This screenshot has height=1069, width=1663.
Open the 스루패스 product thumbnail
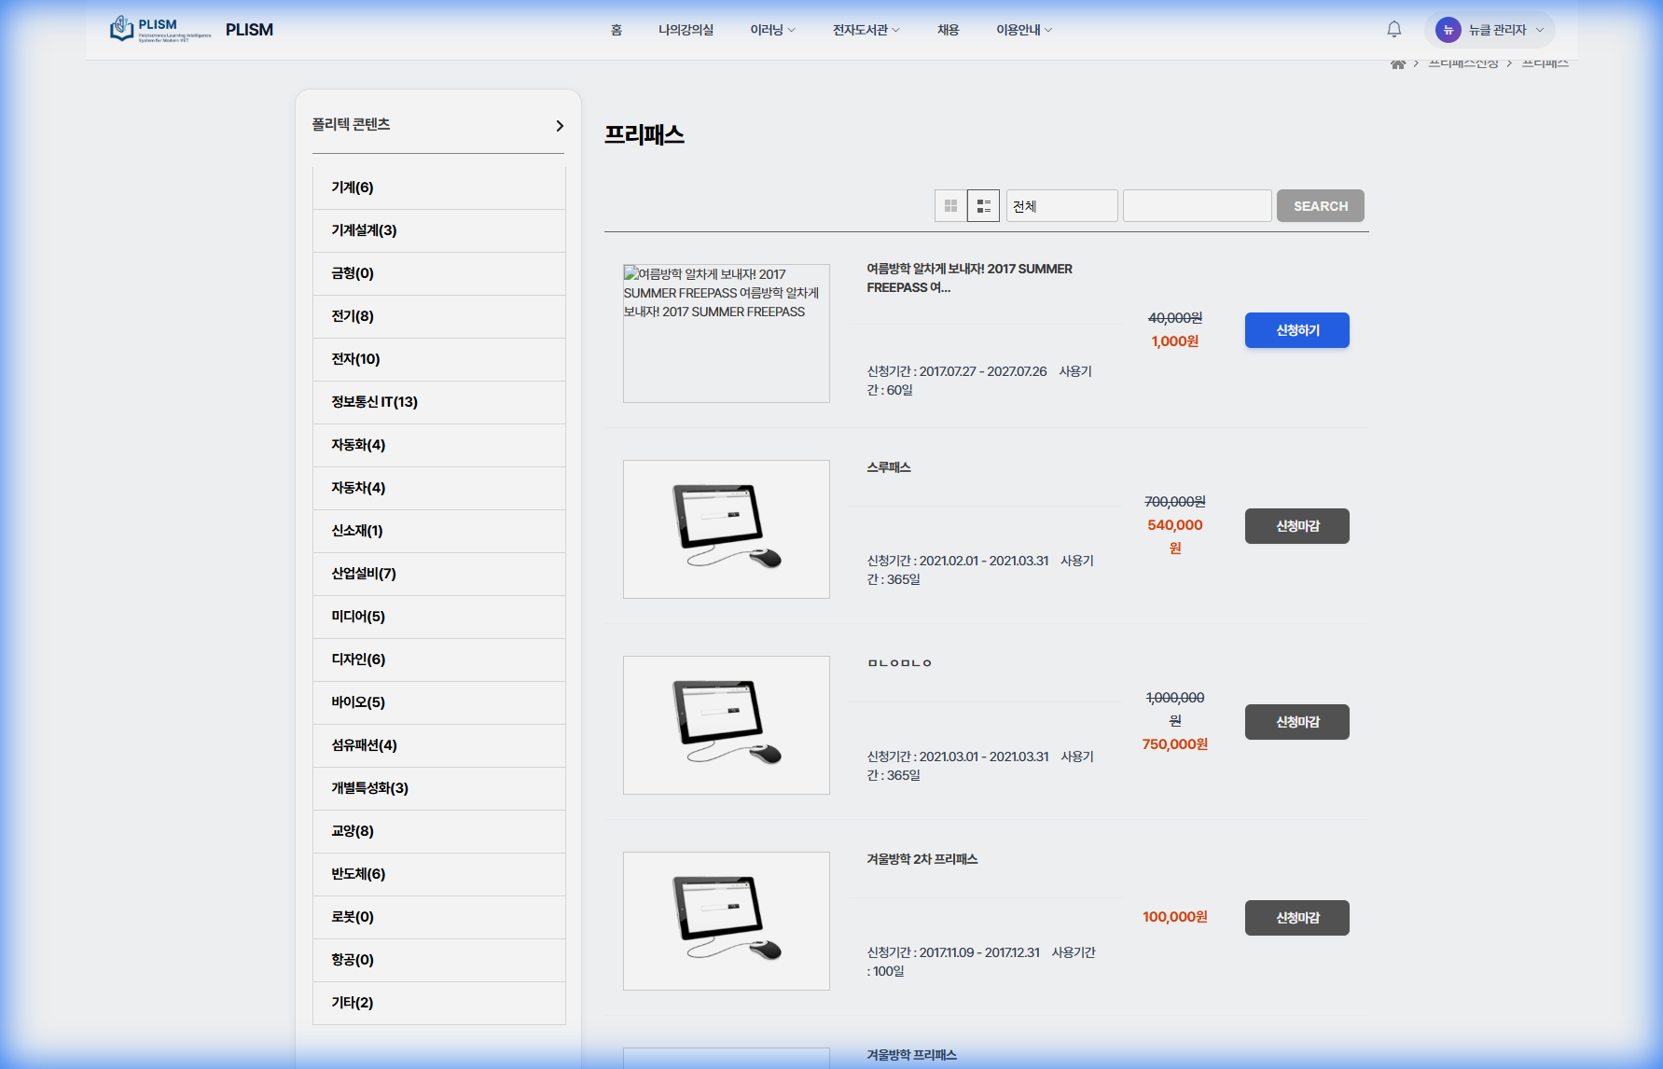726,529
